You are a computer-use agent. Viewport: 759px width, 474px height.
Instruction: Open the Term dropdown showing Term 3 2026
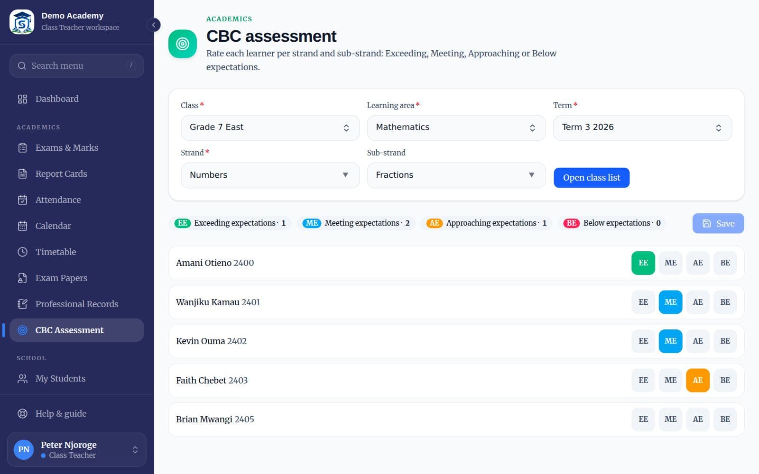[642, 128]
